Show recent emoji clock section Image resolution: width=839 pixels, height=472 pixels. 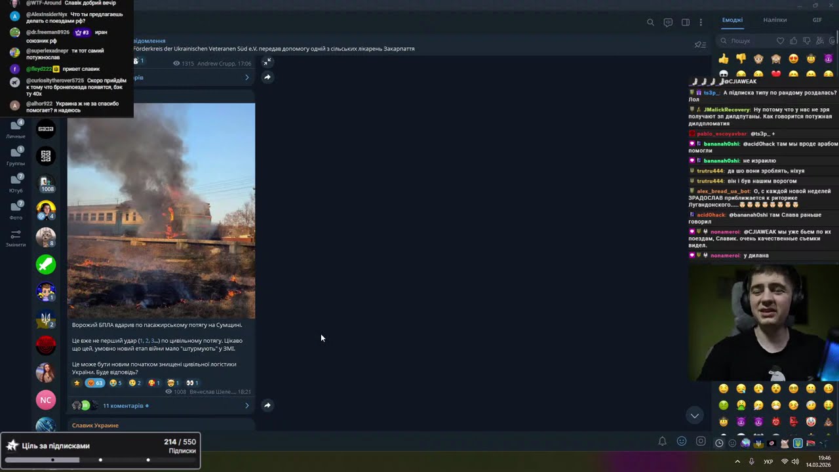719,443
